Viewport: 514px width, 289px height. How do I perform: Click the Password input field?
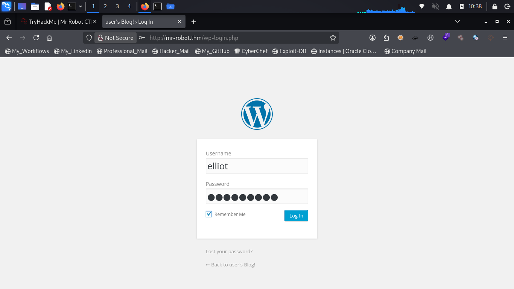click(257, 196)
